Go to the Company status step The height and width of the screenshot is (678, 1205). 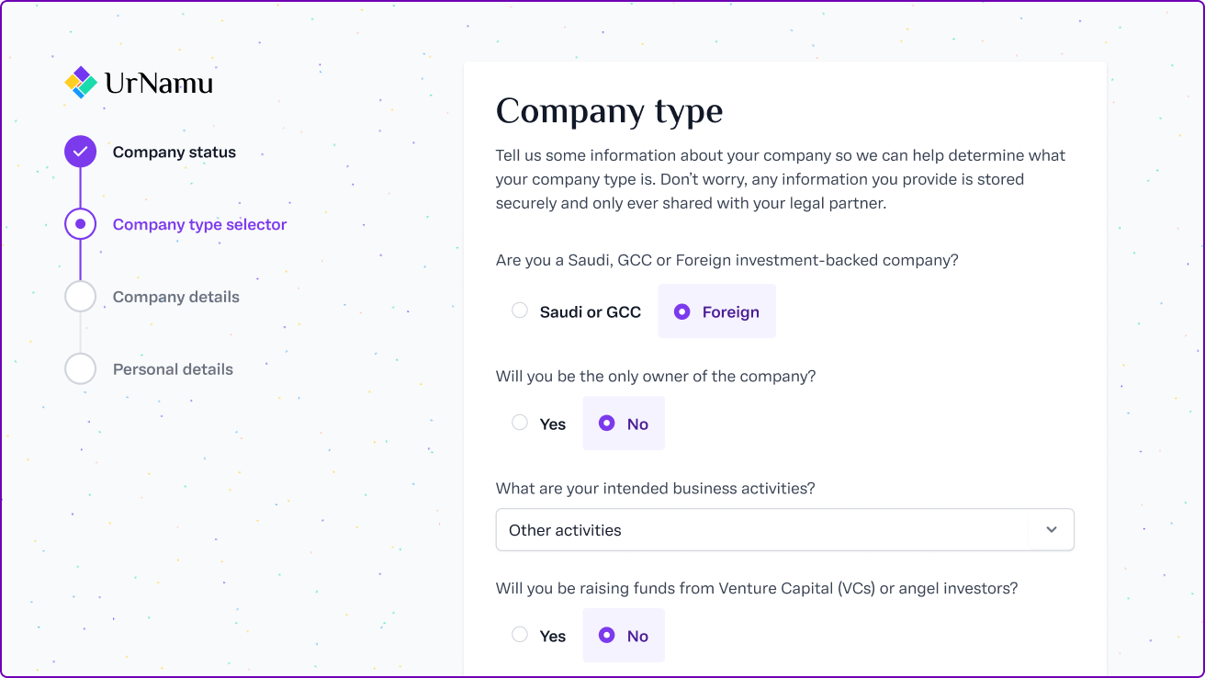[x=175, y=153]
